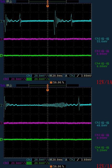112x168 pixels.
Task: Click the red 12V/1A label under upper capture
Action: coord(104,82)
